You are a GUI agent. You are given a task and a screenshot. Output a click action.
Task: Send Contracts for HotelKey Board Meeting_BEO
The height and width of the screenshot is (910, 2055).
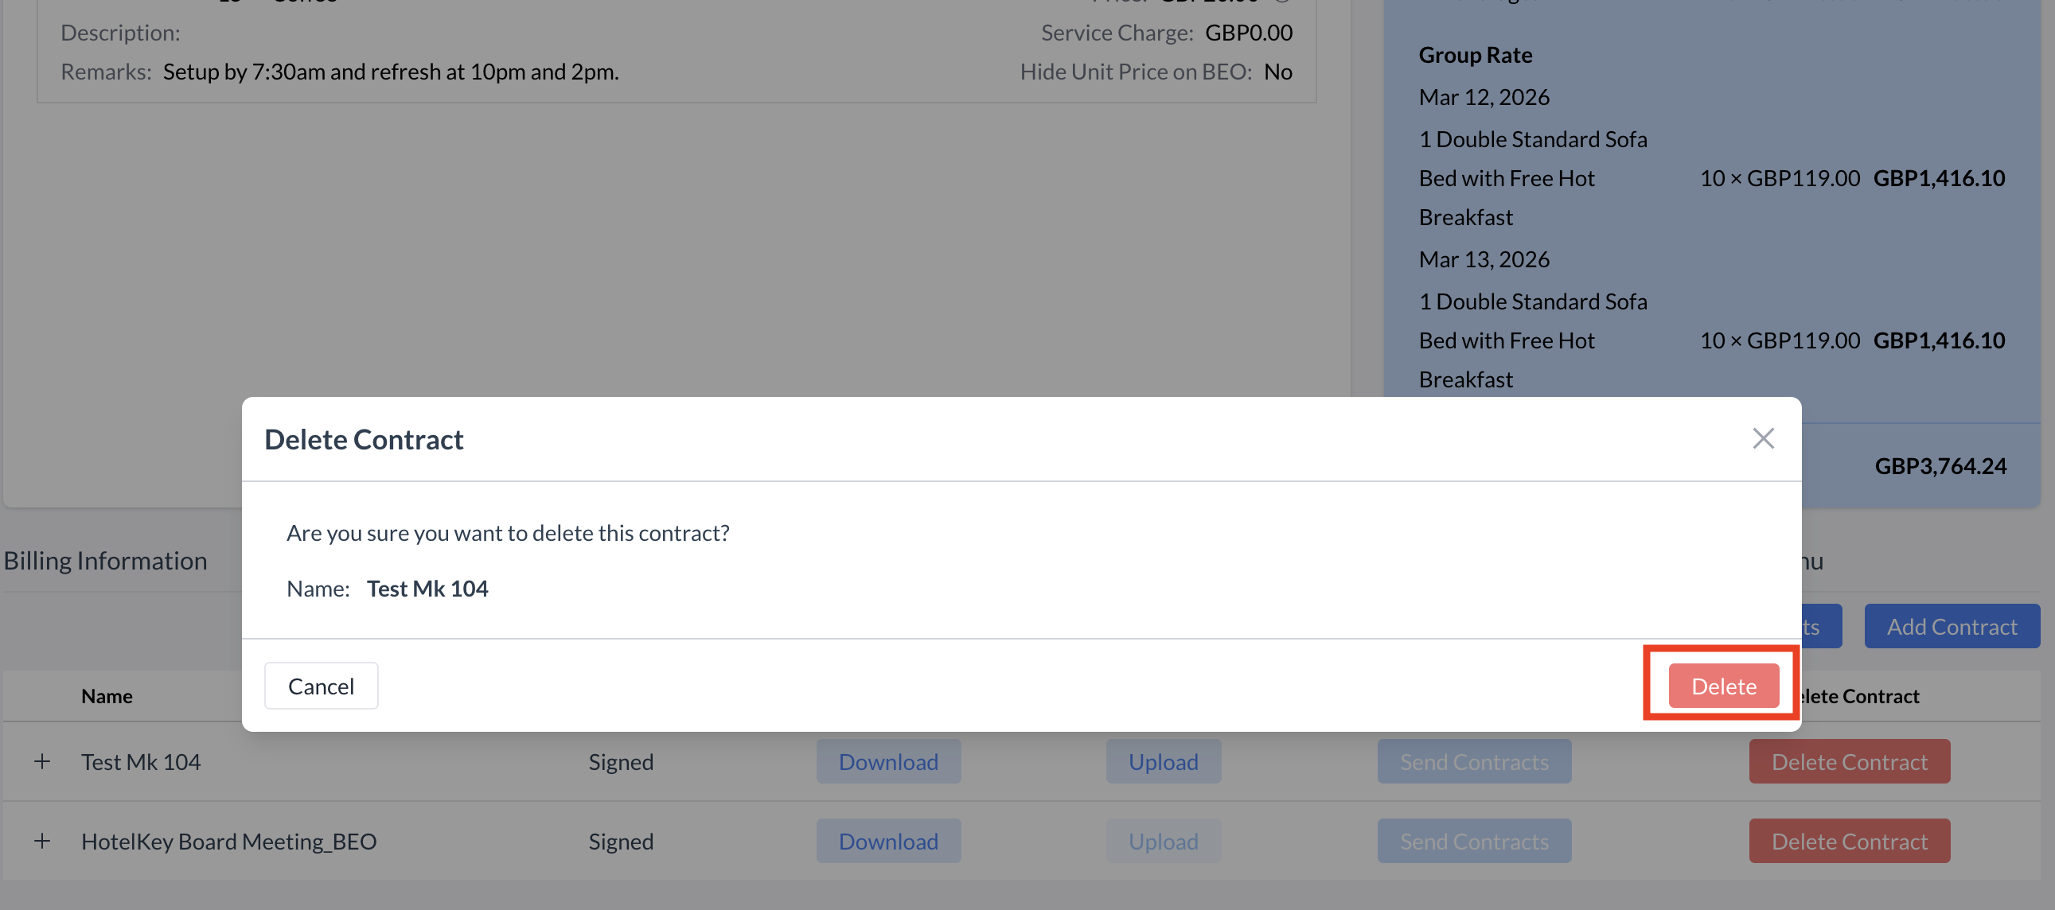[1473, 842]
